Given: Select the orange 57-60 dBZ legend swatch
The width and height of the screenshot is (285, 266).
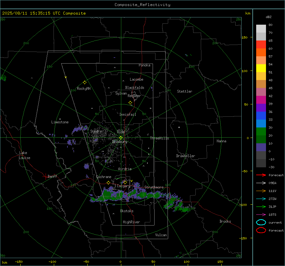Looking at the screenshot, I should coord(261,52).
